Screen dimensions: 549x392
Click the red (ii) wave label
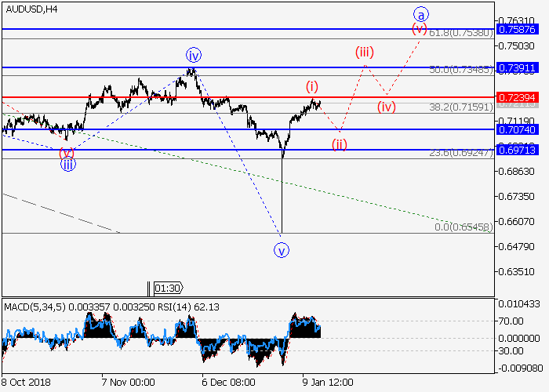pos(339,144)
